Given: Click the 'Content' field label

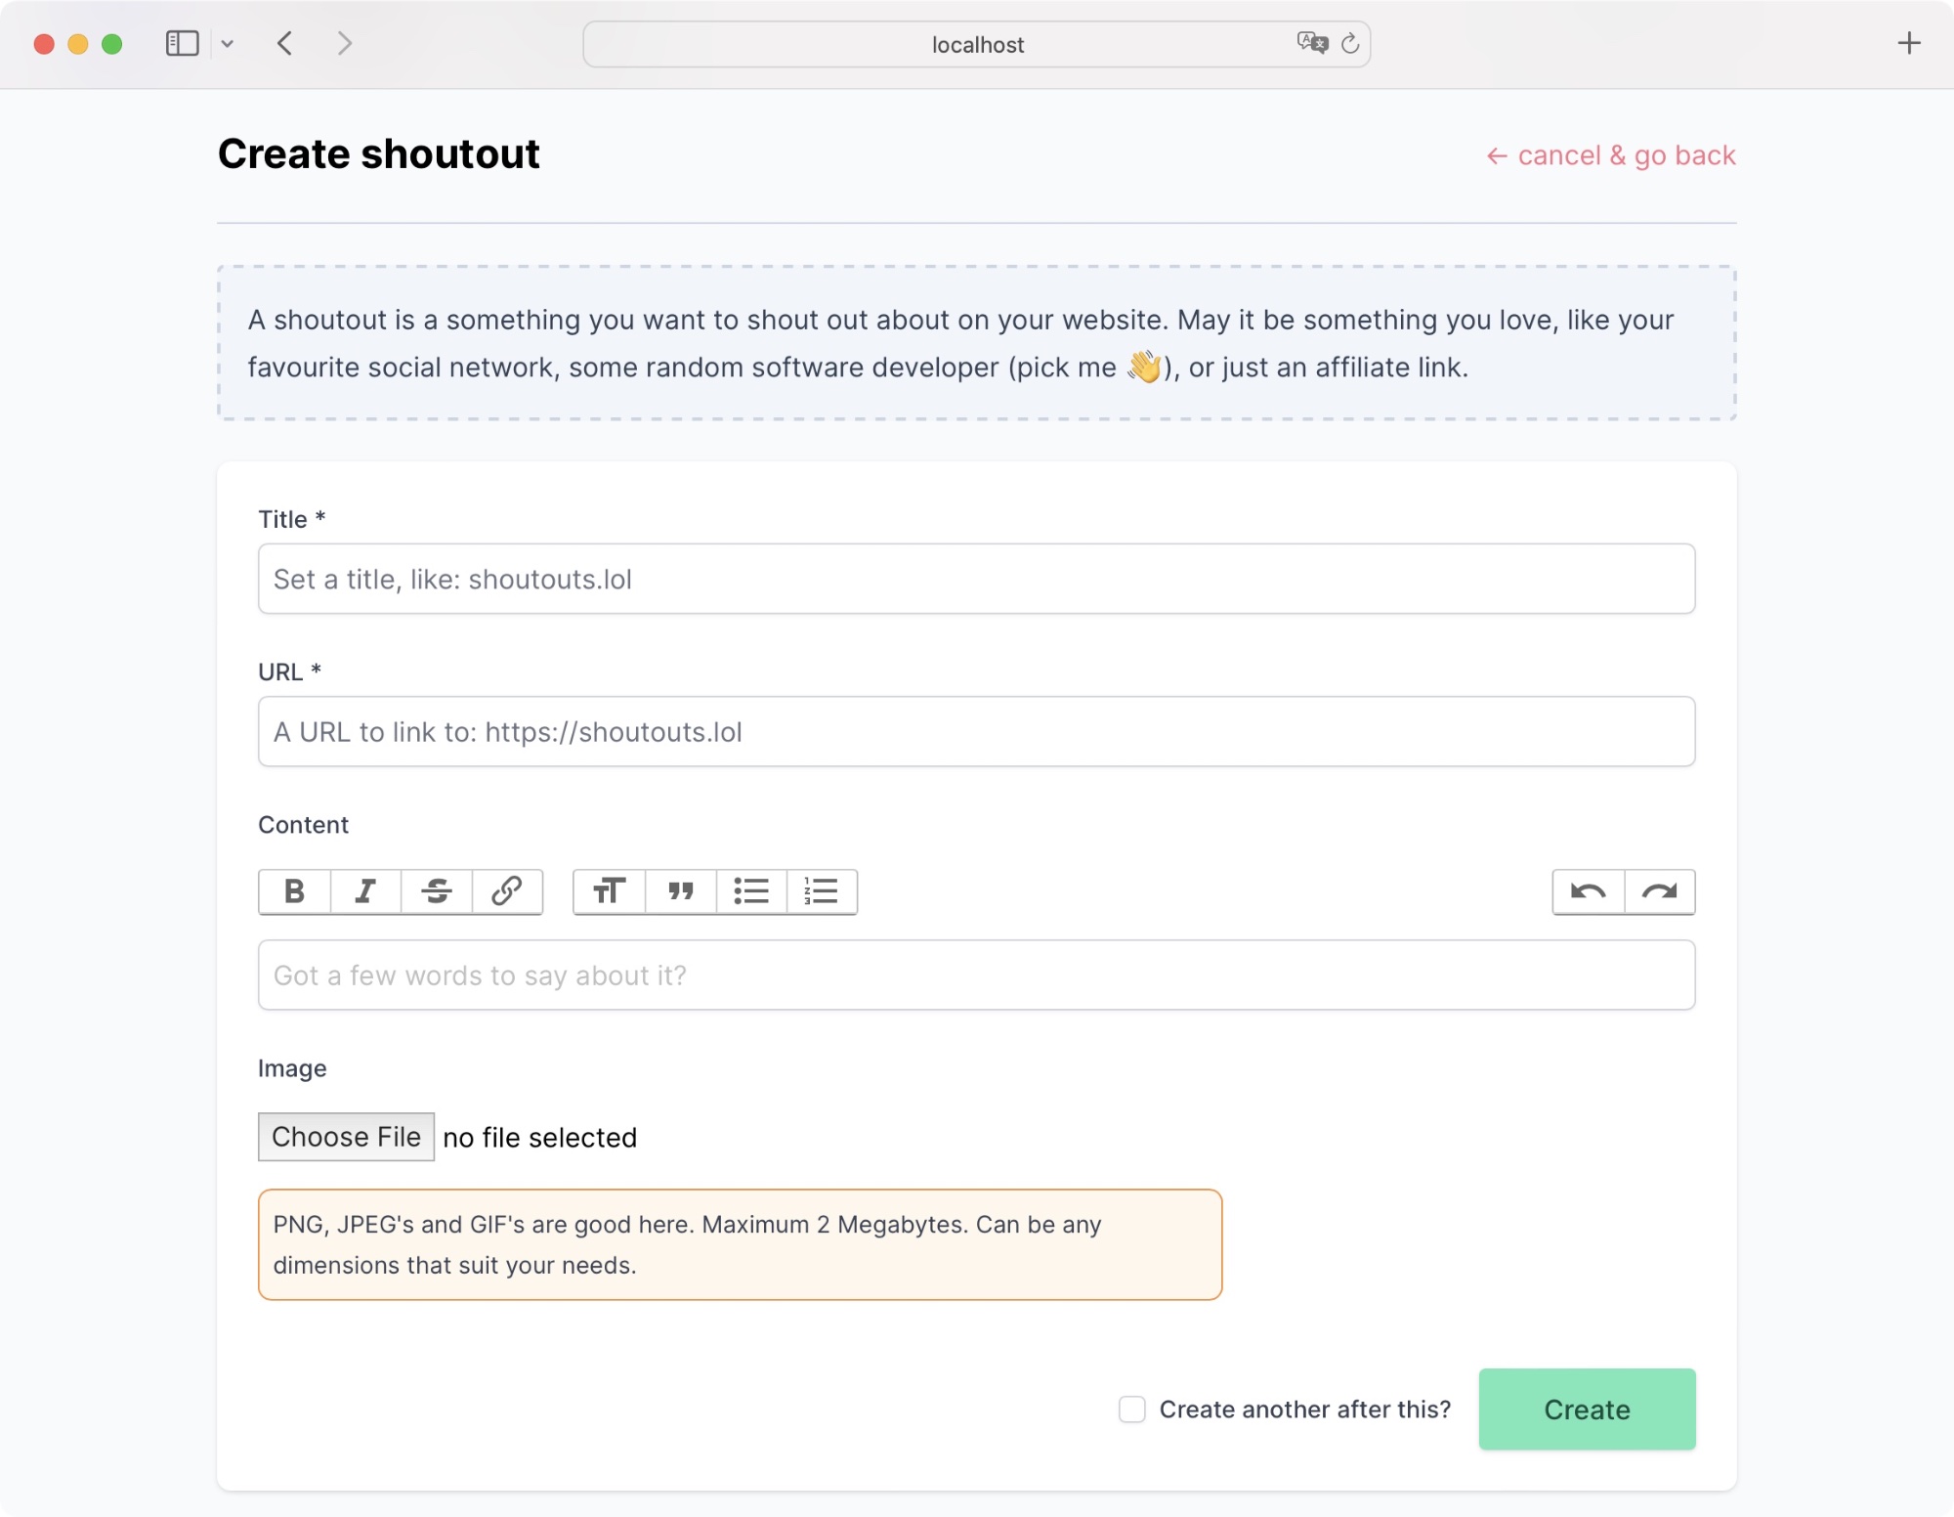Looking at the screenshot, I should 303,825.
